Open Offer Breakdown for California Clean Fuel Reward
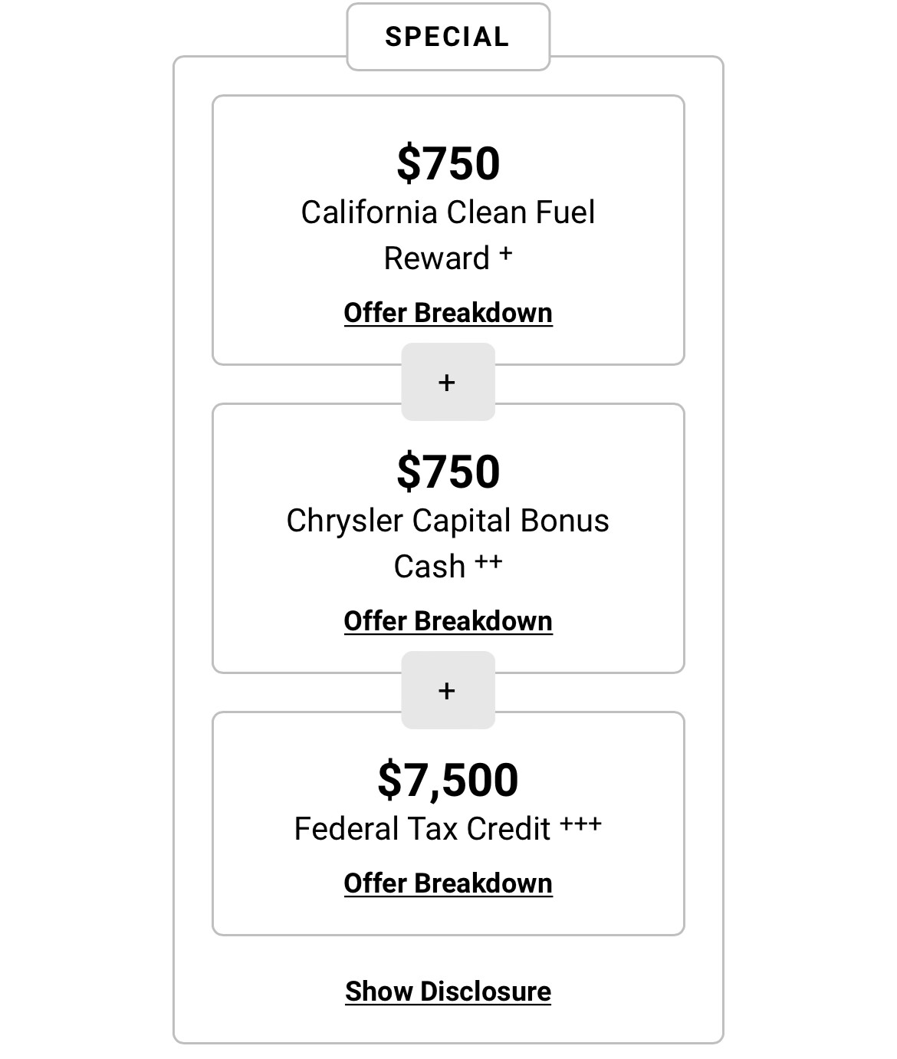This screenshot has height=1059, width=897. pyautogui.click(x=448, y=313)
